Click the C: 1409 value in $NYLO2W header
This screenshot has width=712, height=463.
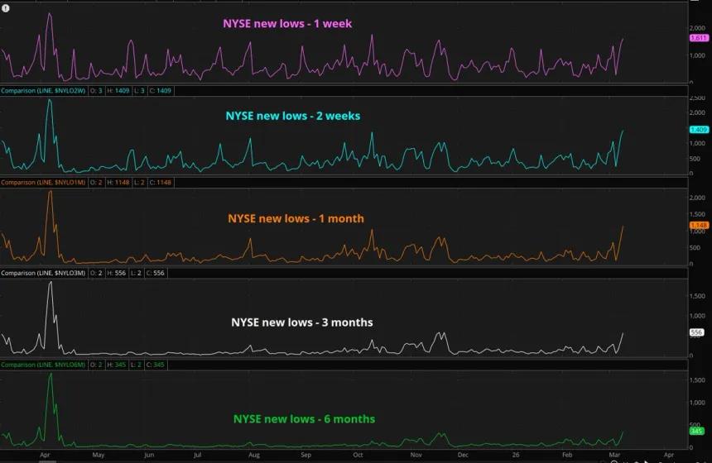(161, 91)
